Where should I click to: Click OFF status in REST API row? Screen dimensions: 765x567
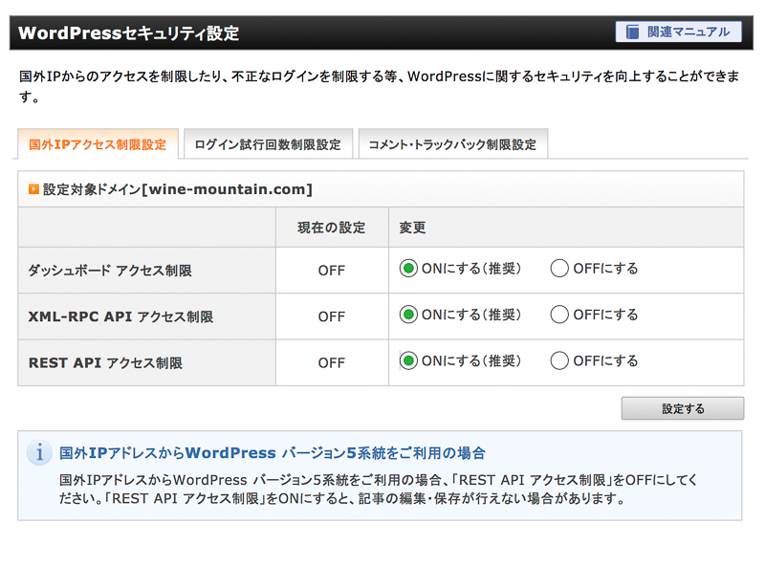pos(332,363)
